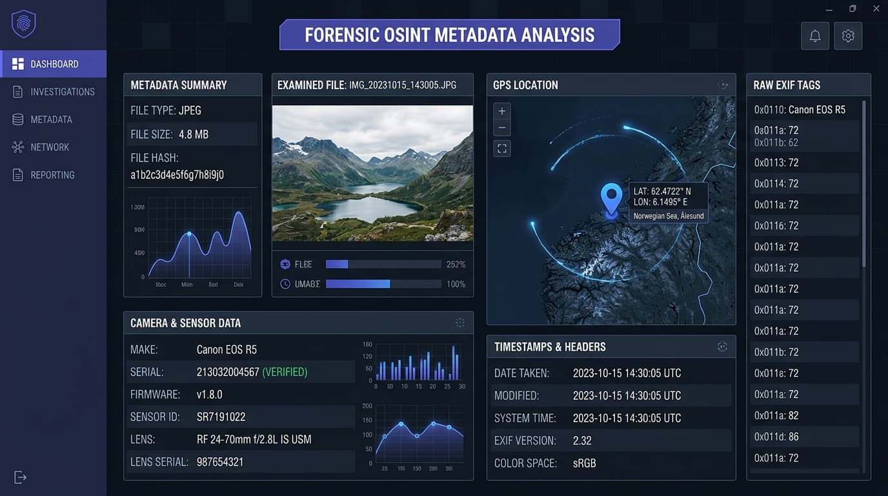Click the LAT: 62.4722° N value
The image size is (888, 496).
(662, 191)
